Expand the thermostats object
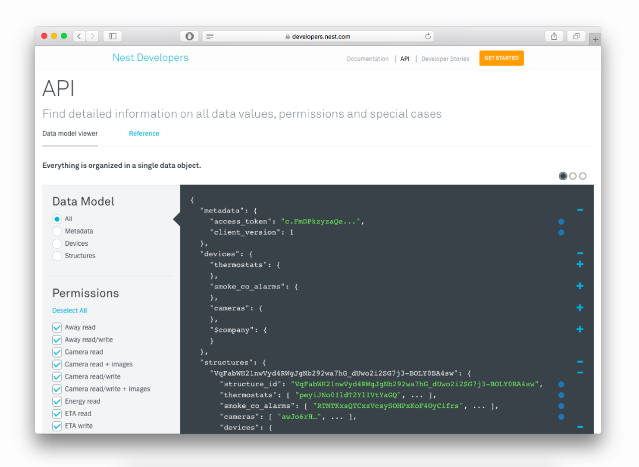 pos(580,264)
